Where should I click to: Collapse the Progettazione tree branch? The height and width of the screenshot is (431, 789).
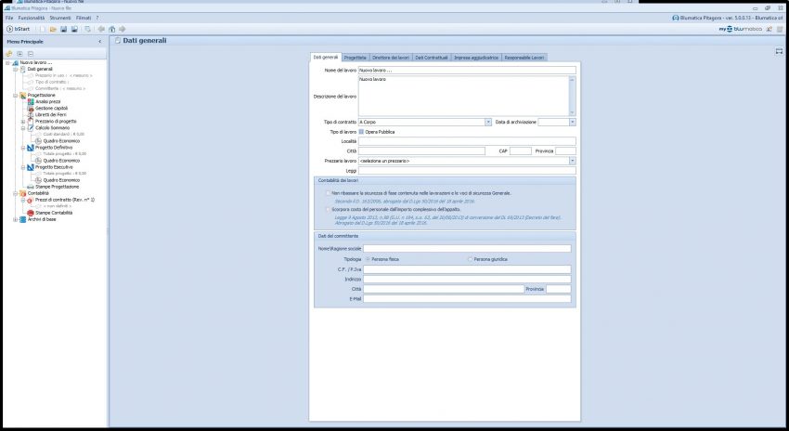[x=16, y=95]
